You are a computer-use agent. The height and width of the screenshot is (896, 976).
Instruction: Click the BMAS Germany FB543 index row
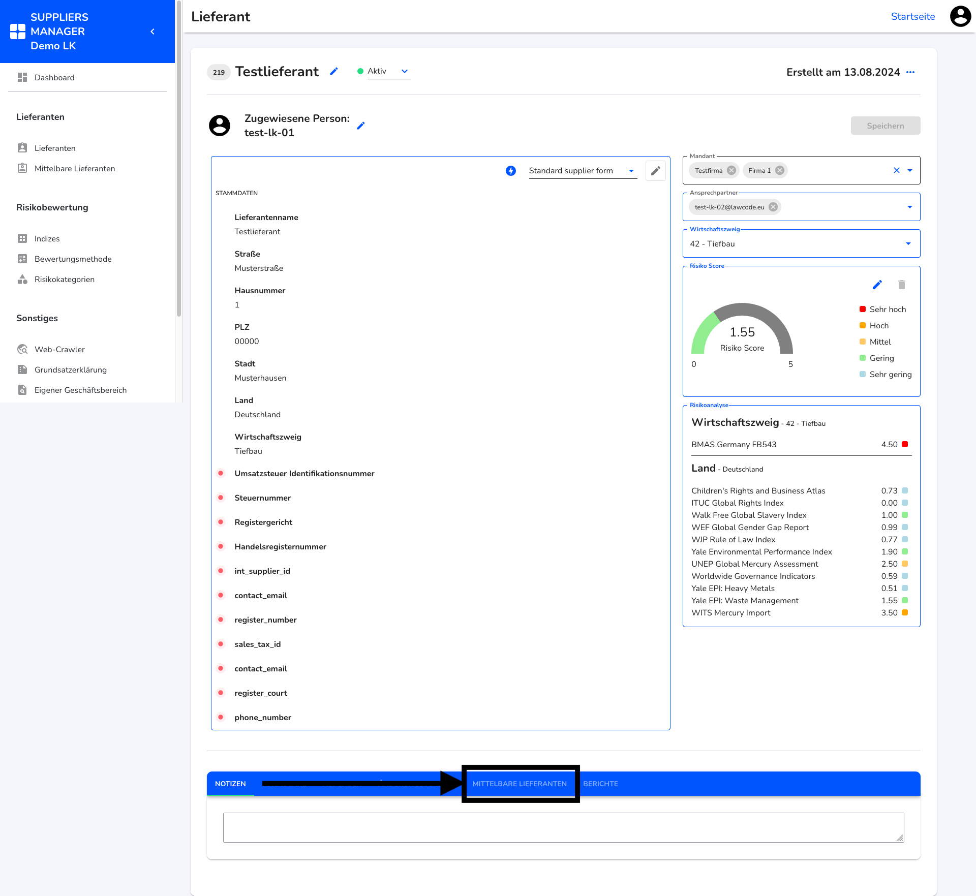tap(800, 444)
